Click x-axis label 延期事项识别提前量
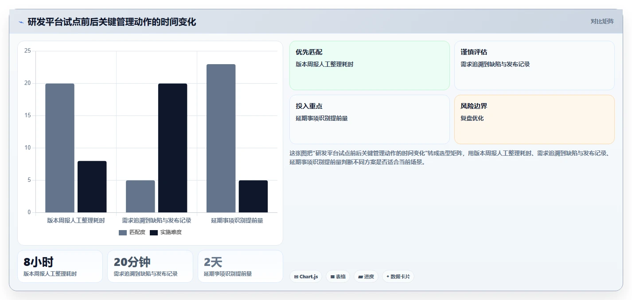The image size is (632, 300). coord(237,220)
